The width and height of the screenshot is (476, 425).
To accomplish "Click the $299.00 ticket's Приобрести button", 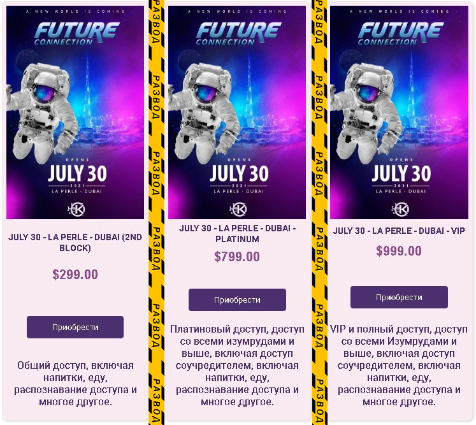I will pyautogui.click(x=75, y=328).
